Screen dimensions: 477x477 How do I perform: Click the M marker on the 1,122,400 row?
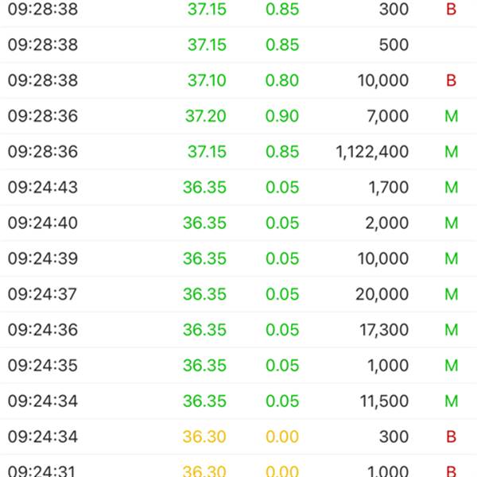tap(452, 152)
